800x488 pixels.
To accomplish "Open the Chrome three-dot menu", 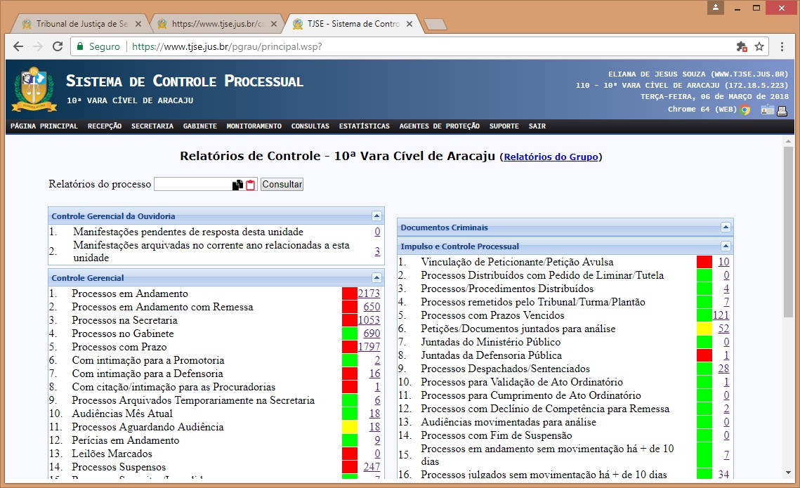I will [x=782, y=46].
